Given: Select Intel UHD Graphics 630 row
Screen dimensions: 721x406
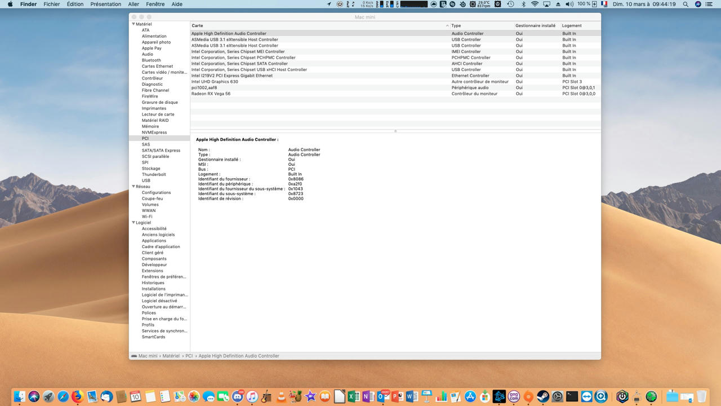Looking at the screenshot, I should pos(395,82).
